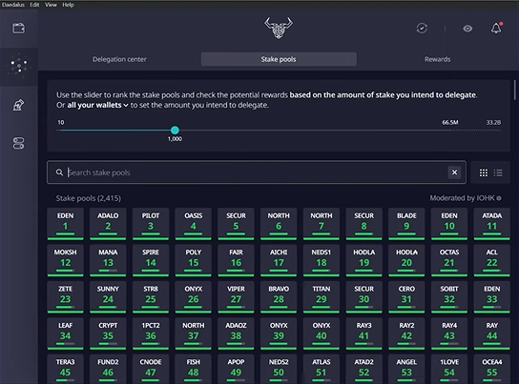The height and width of the screenshot is (384, 519).
Task: Click the 66.5M mark on the slider
Action: (450, 123)
